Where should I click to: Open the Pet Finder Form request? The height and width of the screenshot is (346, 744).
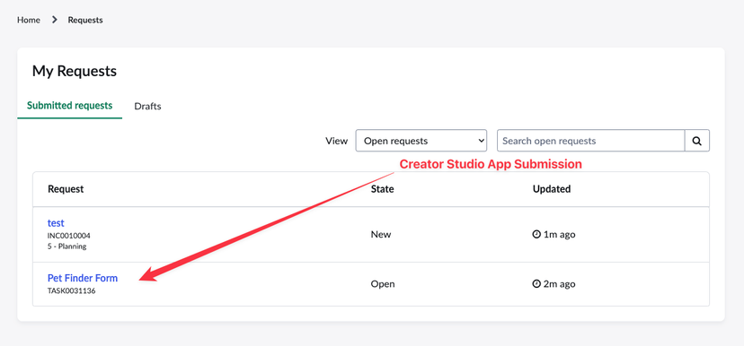pos(83,278)
